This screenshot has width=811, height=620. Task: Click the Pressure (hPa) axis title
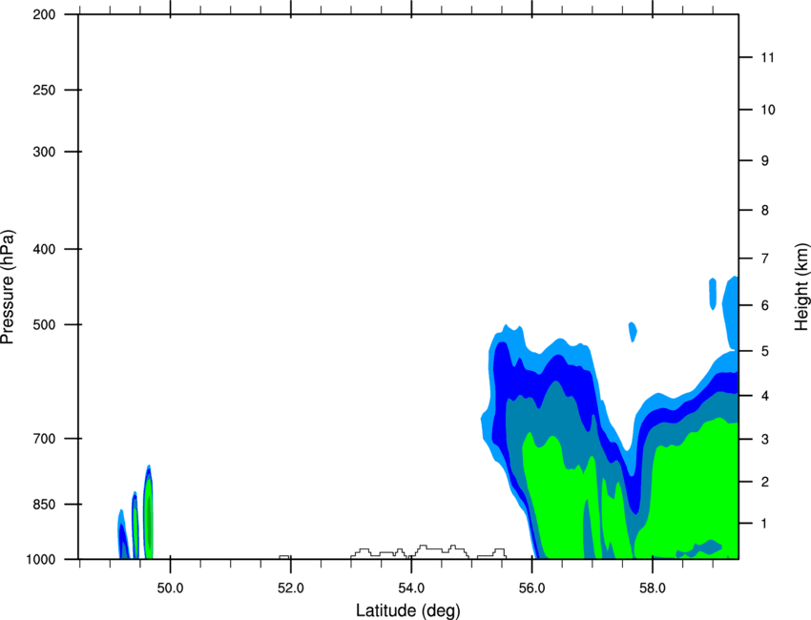point(8,286)
